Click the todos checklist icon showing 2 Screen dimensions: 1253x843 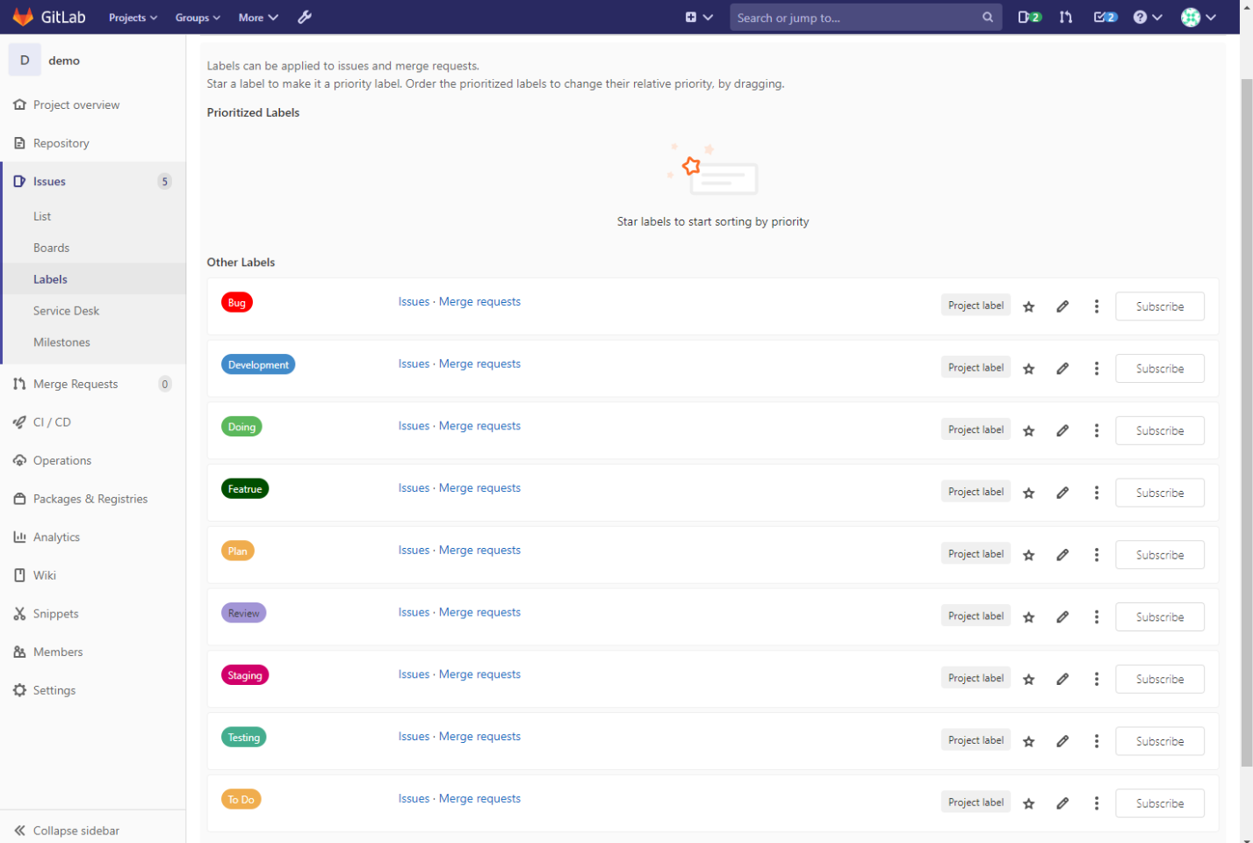[1104, 17]
